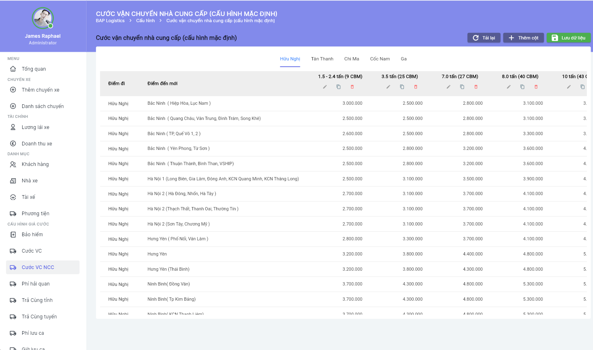
Task: Click edit pencil icon for 1.5 - 2.4 tấn column
Action: tap(325, 87)
